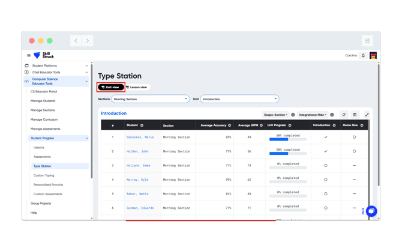The image size is (402, 251).
Task: Click Introduction circle for Guzman, Eduardo
Action: point(326,208)
